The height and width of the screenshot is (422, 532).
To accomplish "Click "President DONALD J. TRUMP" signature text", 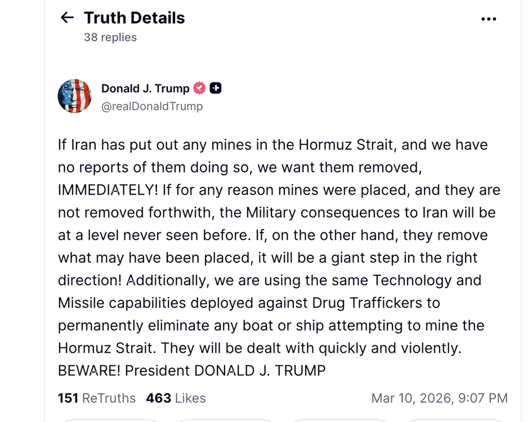I will 225,371.
